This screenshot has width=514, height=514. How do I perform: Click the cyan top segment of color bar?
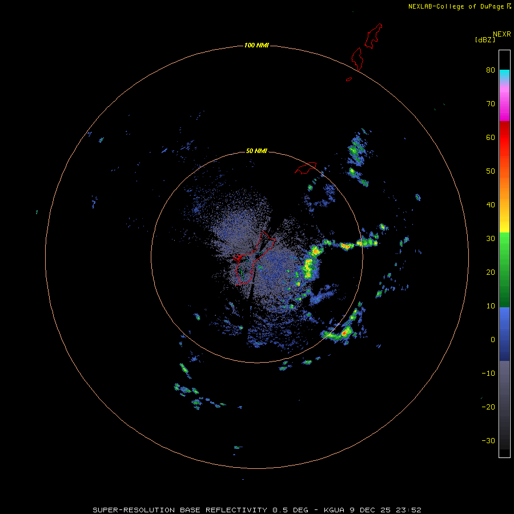click(x=504, y=75)
